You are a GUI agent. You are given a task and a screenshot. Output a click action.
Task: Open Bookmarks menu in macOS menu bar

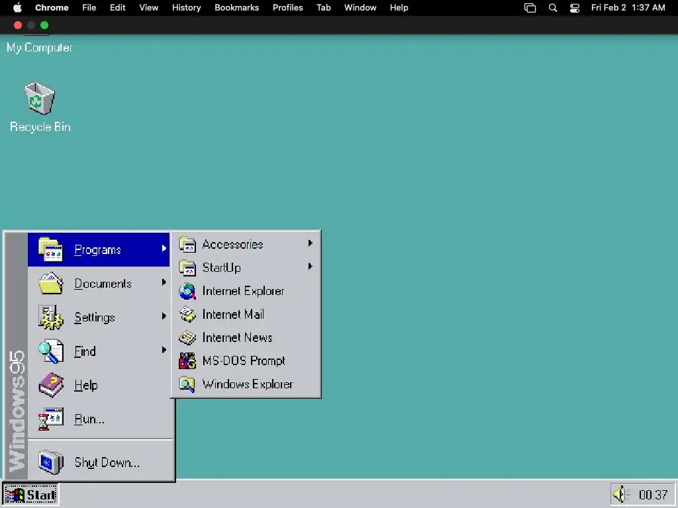236,8
